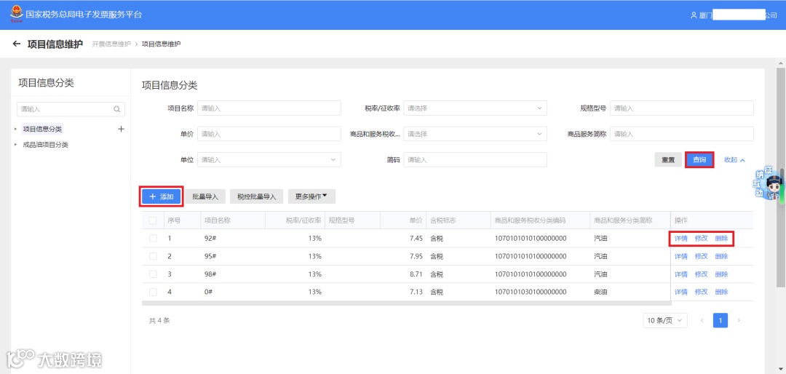The height and width of the screenshot is (374, 786).
Task: Open the 征纳互动 assistant mascot
Action: click(x=767, y=184)
